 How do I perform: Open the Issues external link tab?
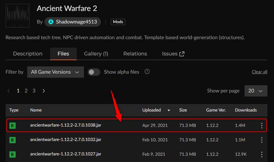pyautogui.click(x=173, y=54)
